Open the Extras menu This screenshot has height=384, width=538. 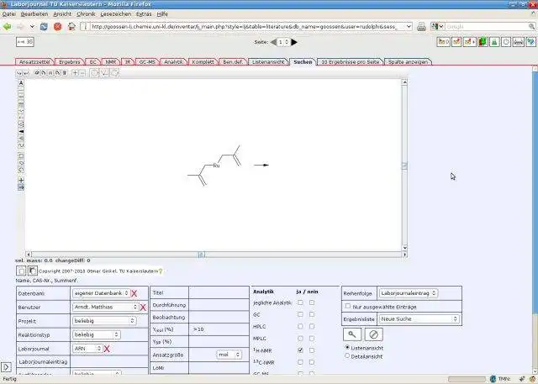(x=144, y=14)
